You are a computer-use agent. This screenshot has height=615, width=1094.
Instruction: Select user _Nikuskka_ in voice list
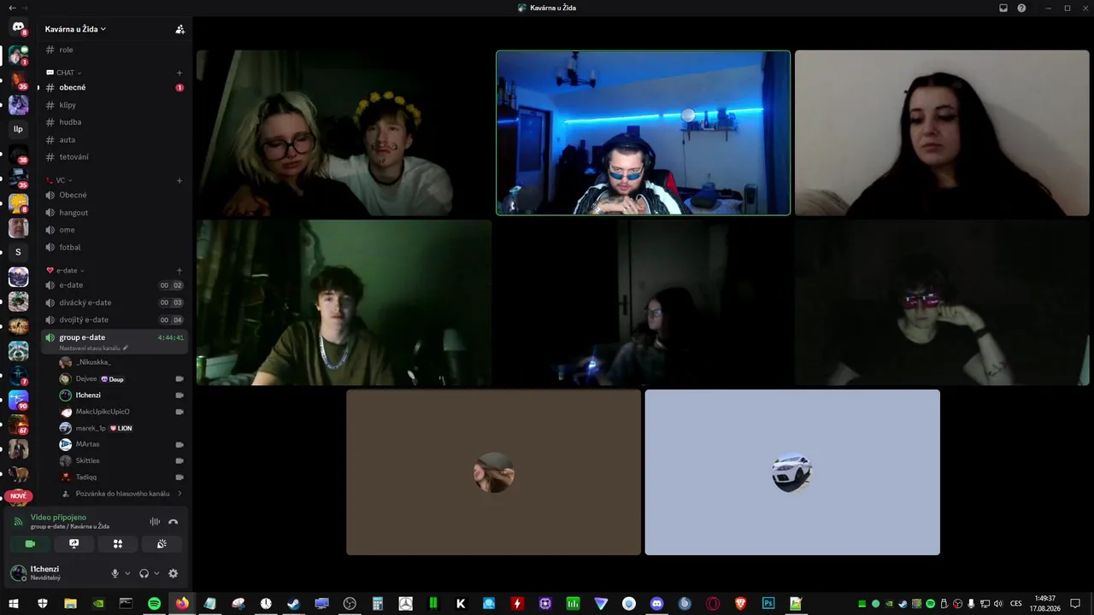click(121, 362)
